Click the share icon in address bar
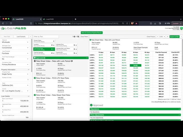 [x=127, y=23]
